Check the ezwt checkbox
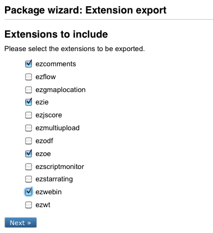This screenshot has width=213, height=233. pos(29,205)
